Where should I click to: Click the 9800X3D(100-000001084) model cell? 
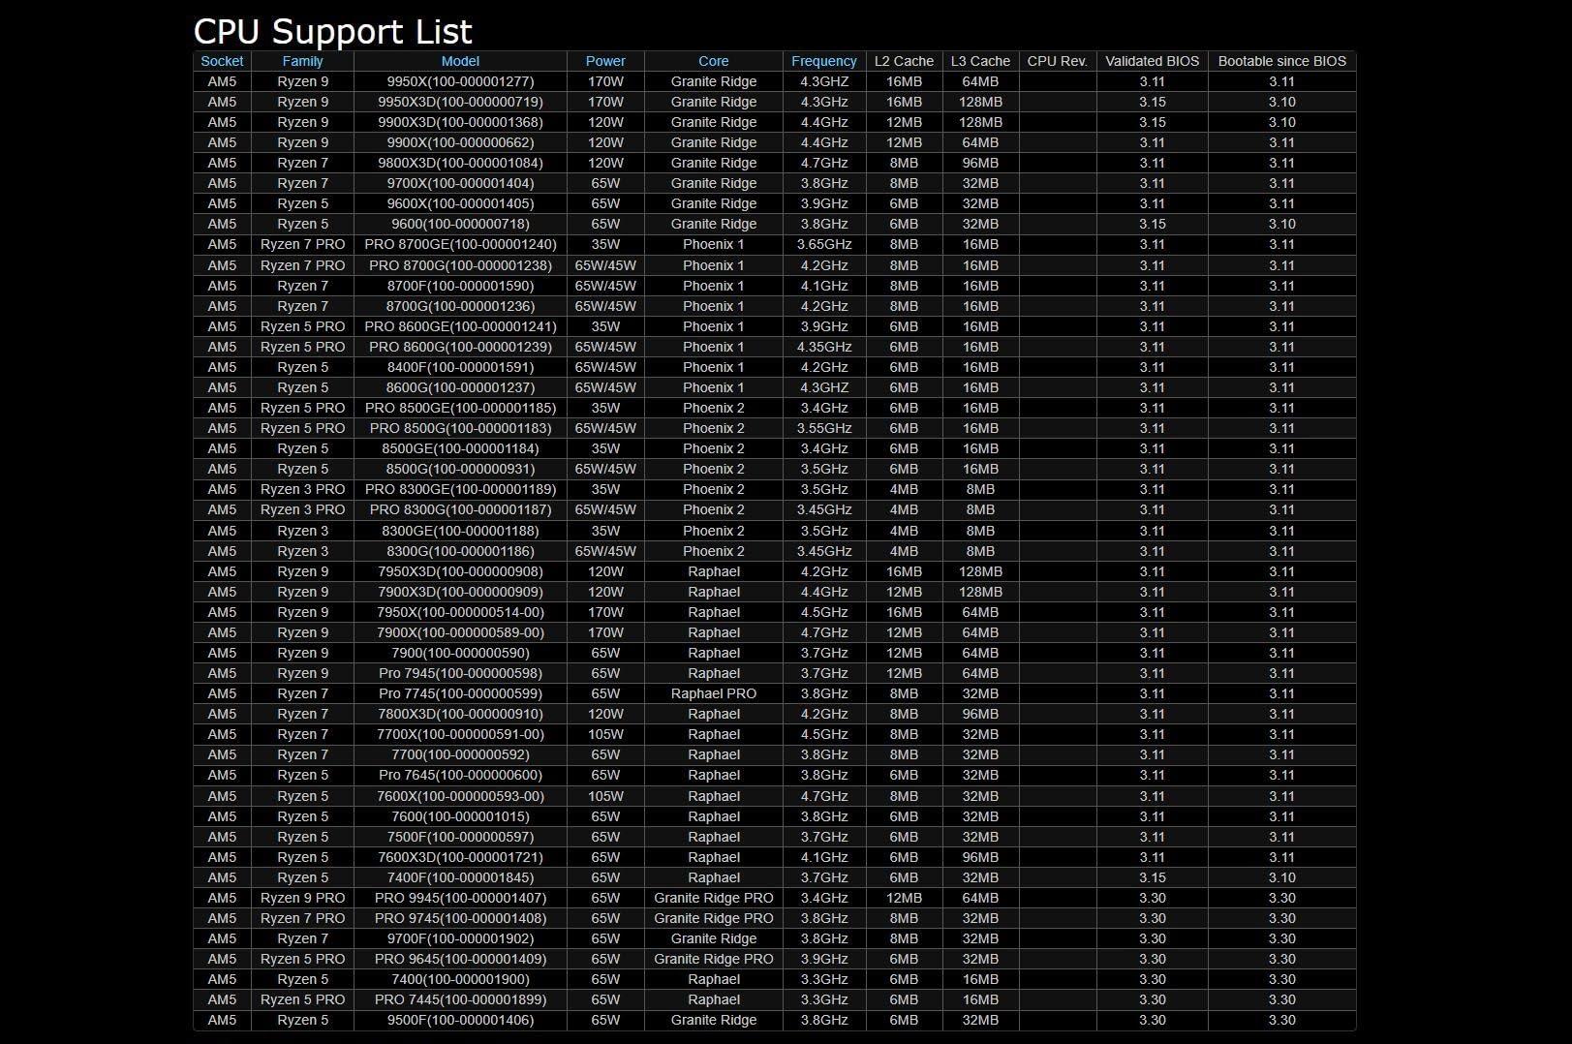click(460, 163)
